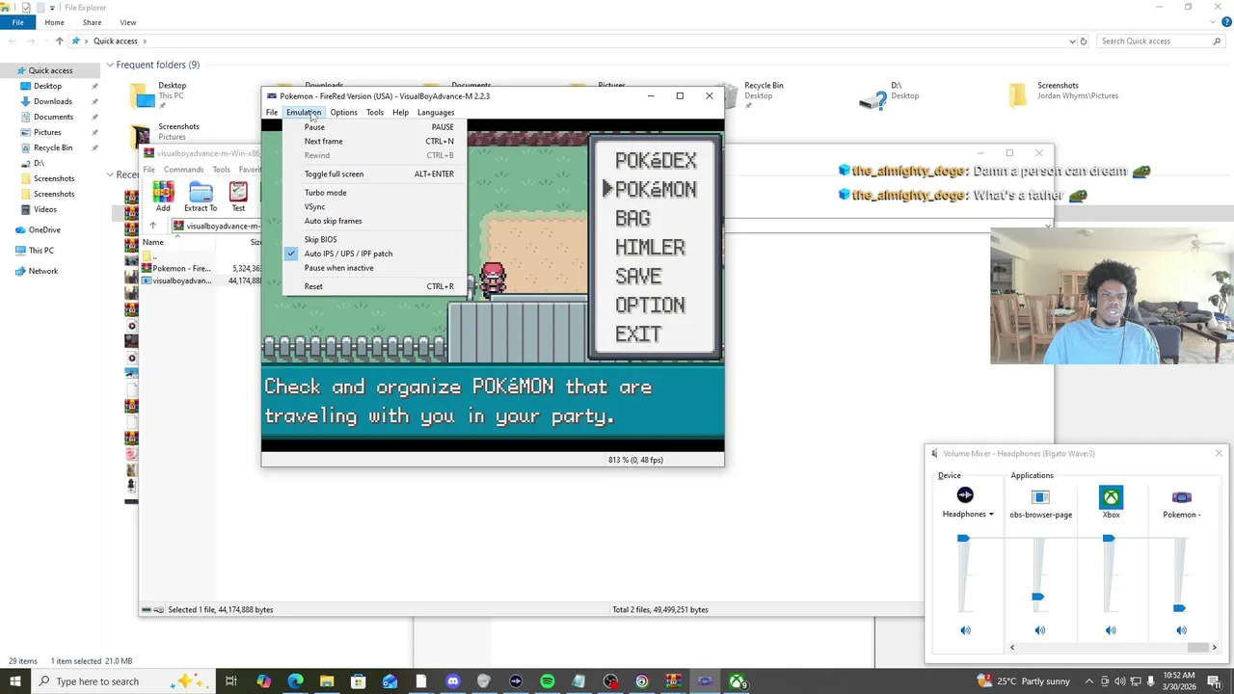The width and height of the screenshot is (1234, 694).
Task: Open WinRAR Commands menu
Action: click(183, 170)
